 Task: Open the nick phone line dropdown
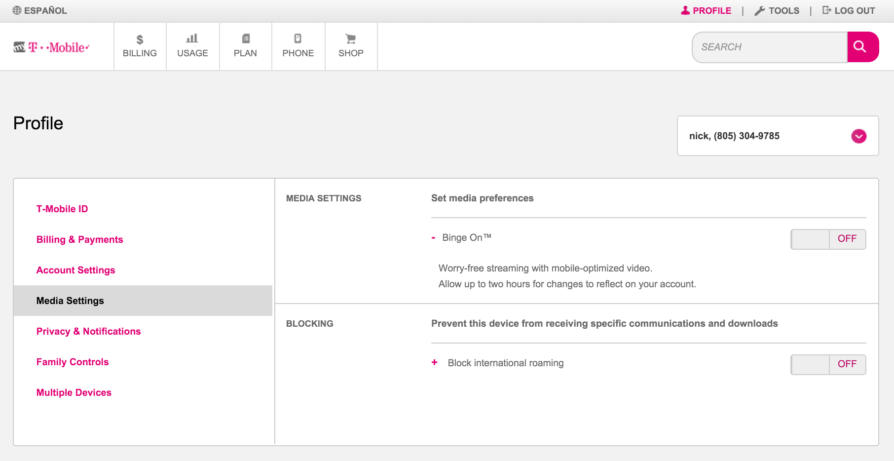(x=858, y=136)
